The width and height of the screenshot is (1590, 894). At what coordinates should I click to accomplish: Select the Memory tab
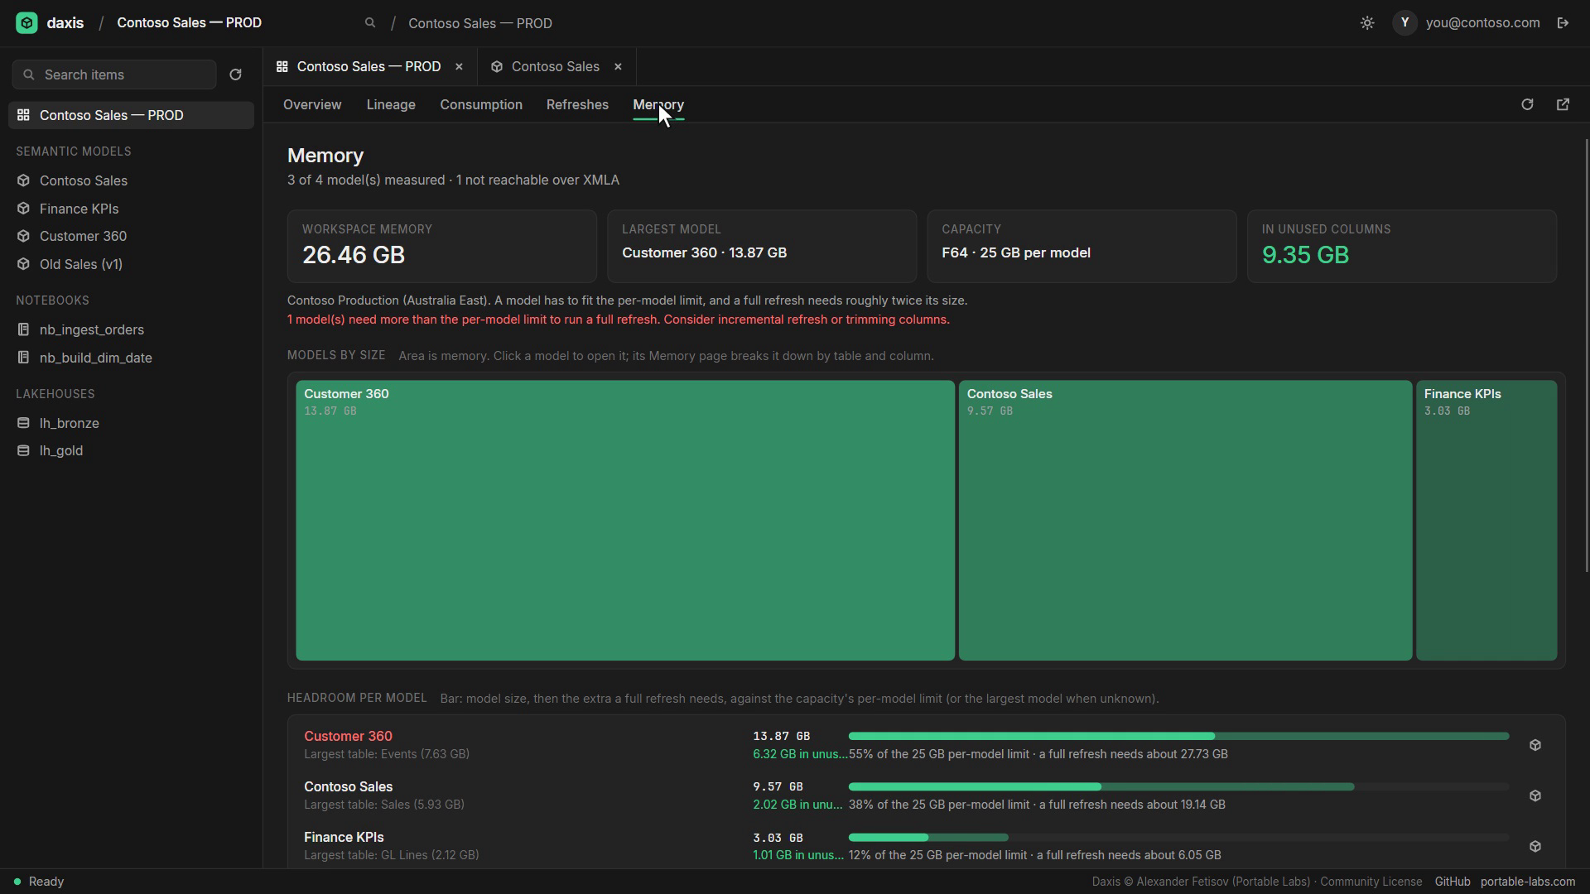tap(658, 105)
